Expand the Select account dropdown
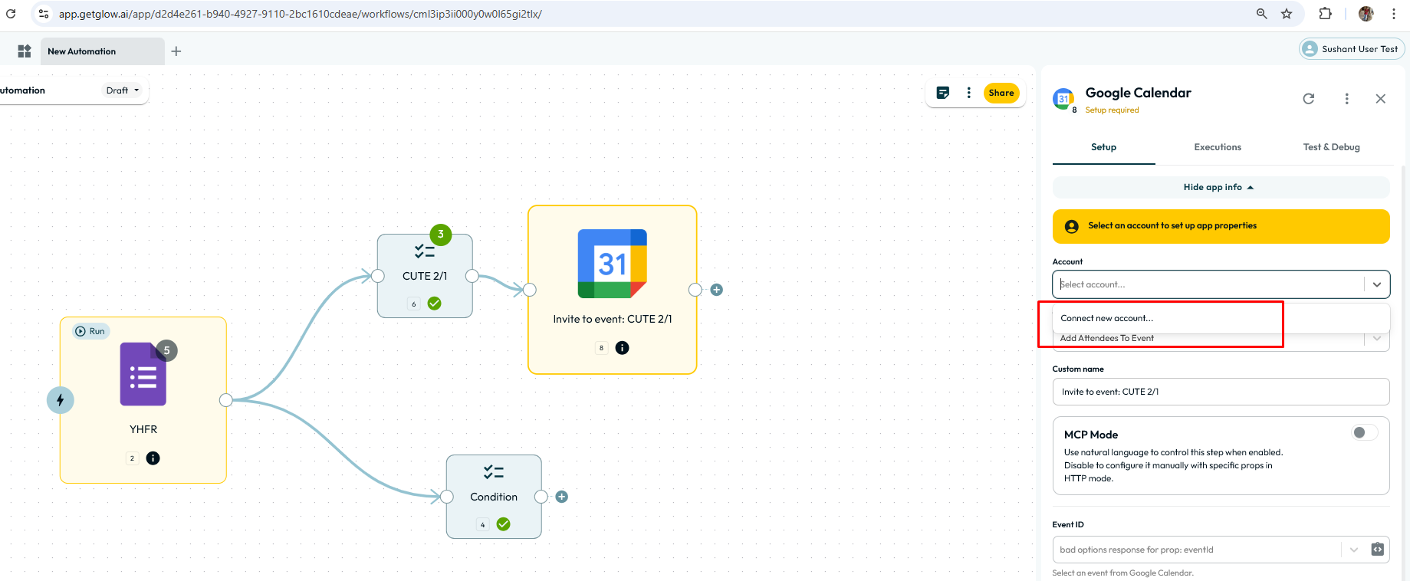This screenshot has width=1410, height=581. click(1376, 284)
